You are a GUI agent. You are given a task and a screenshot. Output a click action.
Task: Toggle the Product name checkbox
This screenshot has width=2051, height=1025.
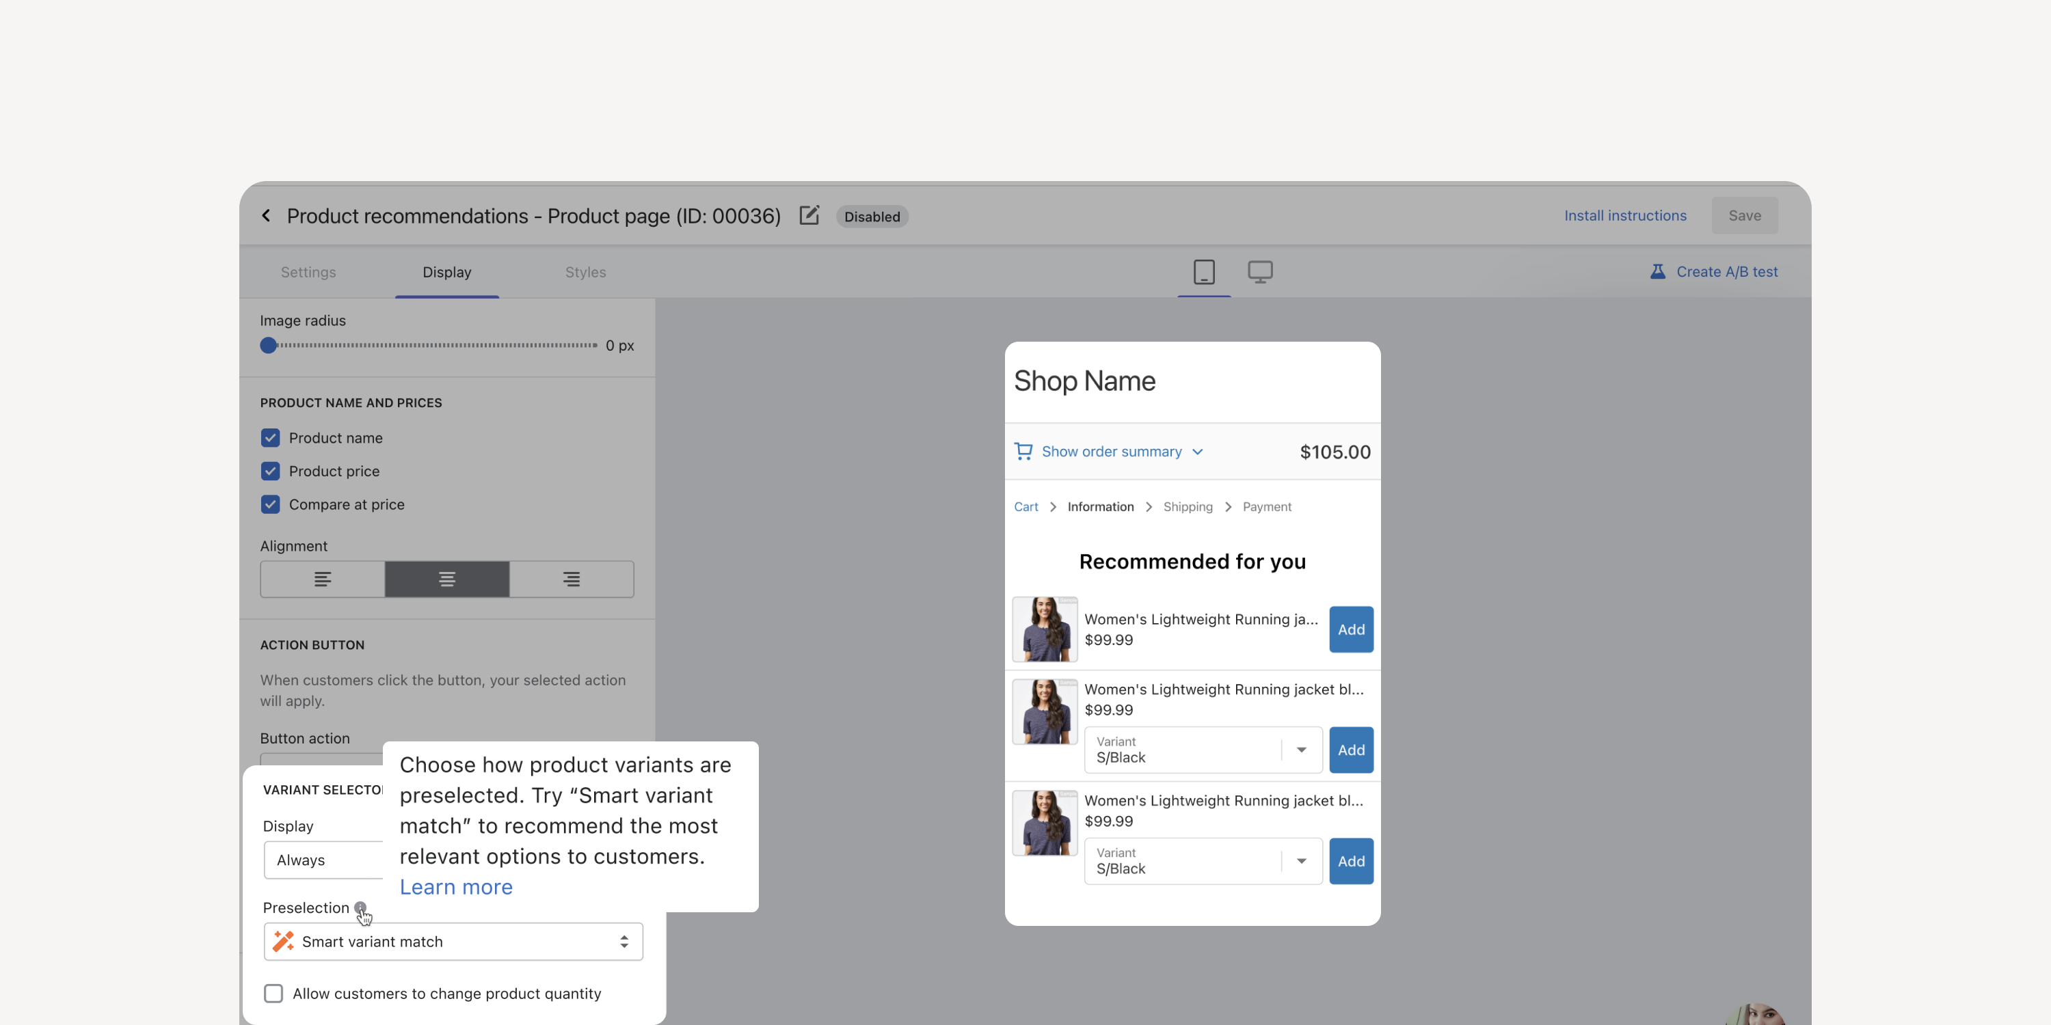tap(271, 438)
